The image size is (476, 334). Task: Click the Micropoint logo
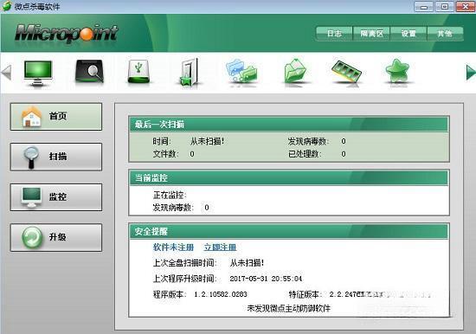[x=67, y=34]
